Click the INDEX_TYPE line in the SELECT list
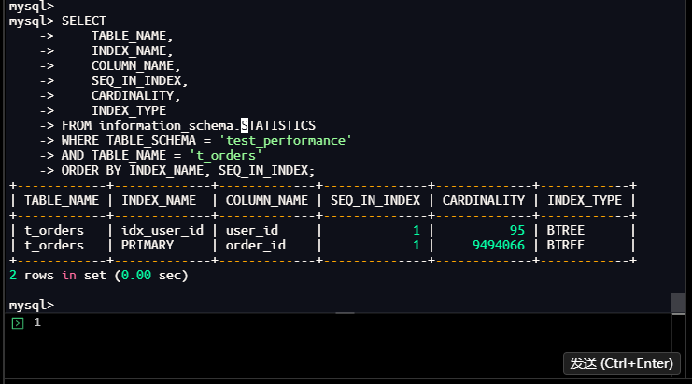This screenshot has width=692, height=384. 129,111
